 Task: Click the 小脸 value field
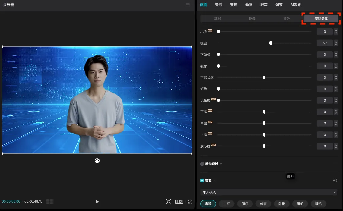(x=325, y=32)
